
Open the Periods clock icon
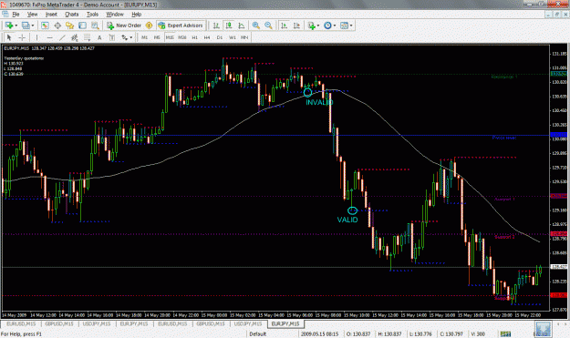pos(327,26)
